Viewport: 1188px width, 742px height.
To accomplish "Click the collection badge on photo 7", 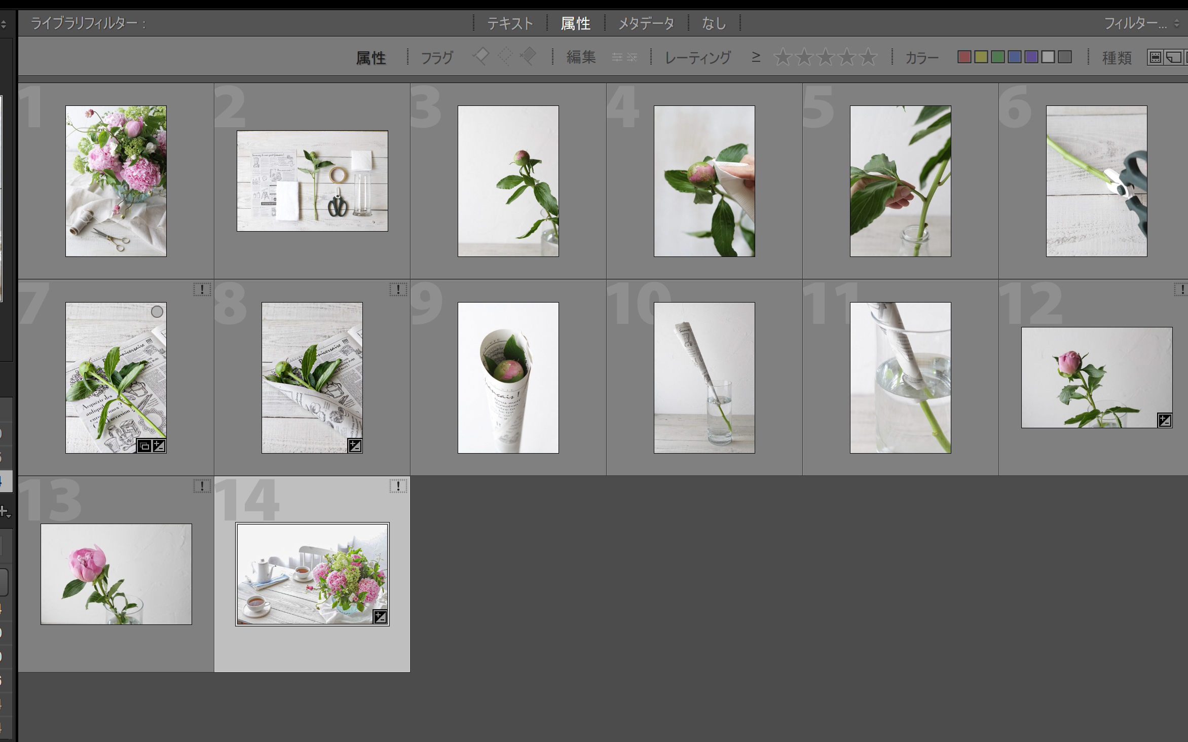I will coord(144,446).
